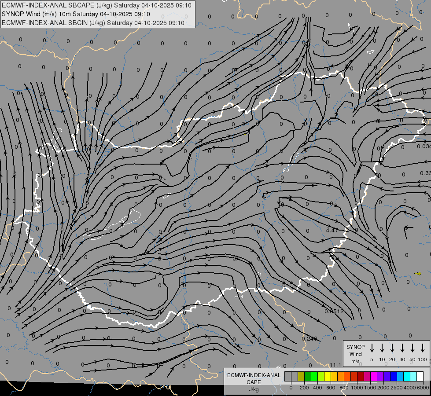
Task: Click the 11.1 value on the map
Action: 335,365
